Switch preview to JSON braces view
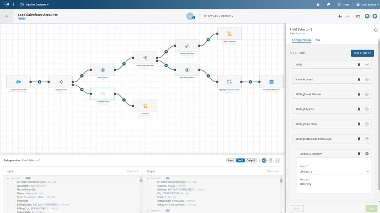Image resolution: width=380 pixels, height=213 pixels. (277, 161)
